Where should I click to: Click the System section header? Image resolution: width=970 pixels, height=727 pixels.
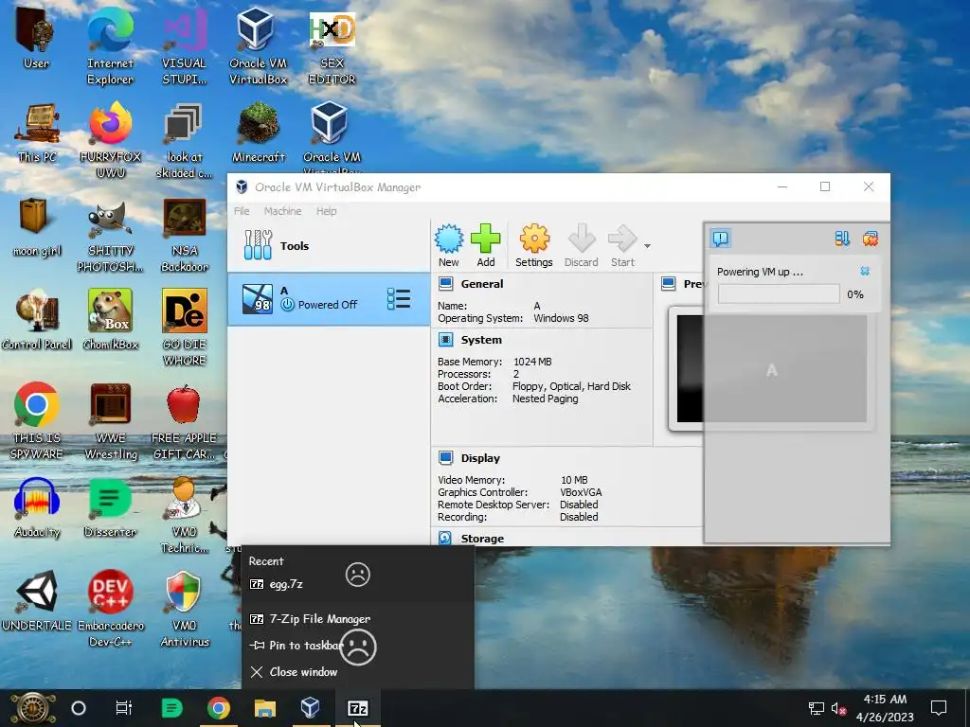pos(481,340)
